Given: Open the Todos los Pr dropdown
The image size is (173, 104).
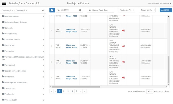Looking at the screenshot, I should tap(127, 10).
